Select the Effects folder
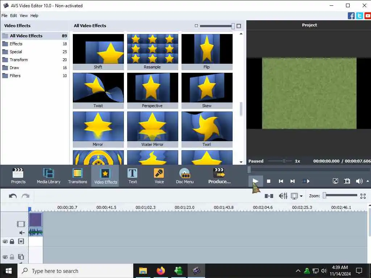 (35, 44)
